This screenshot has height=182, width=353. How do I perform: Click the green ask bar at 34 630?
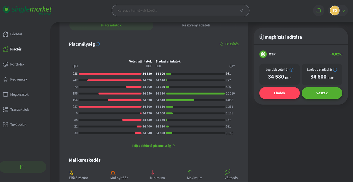195,93
